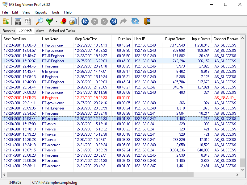Apply filter using green funnel icon

49,21
